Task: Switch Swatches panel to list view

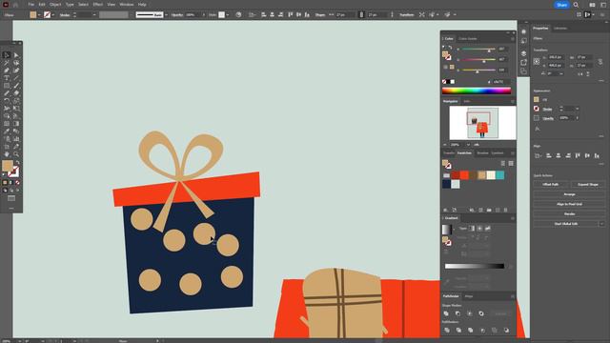Action: coord(502,163)
